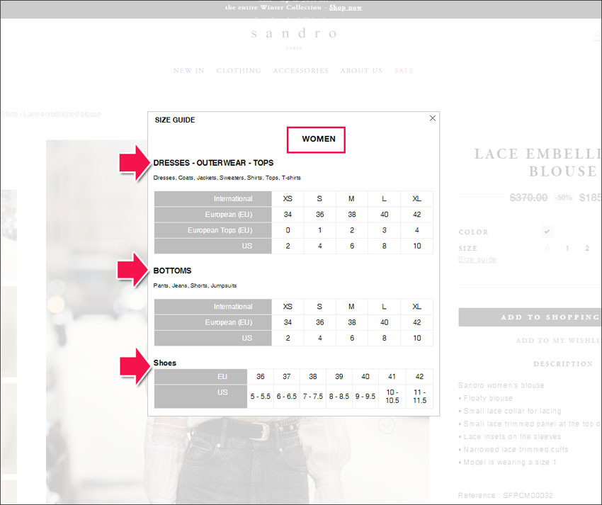Click EU 34 in the Bottoms table
Image resolution: width=602 pixels, height=505 pixels.
[288, 322]
